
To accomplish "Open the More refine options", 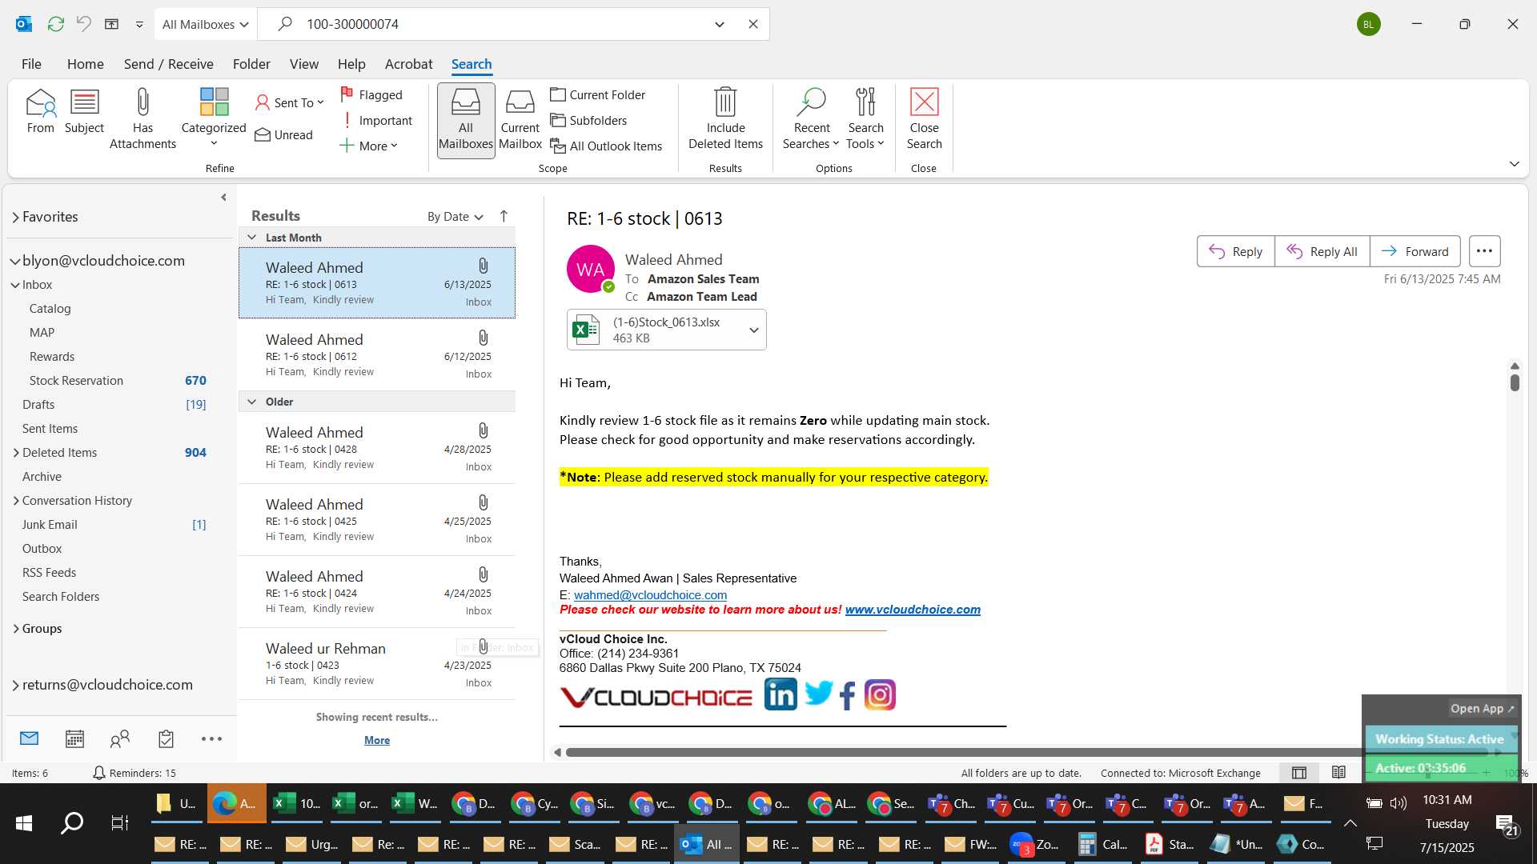I will point(369,146).
